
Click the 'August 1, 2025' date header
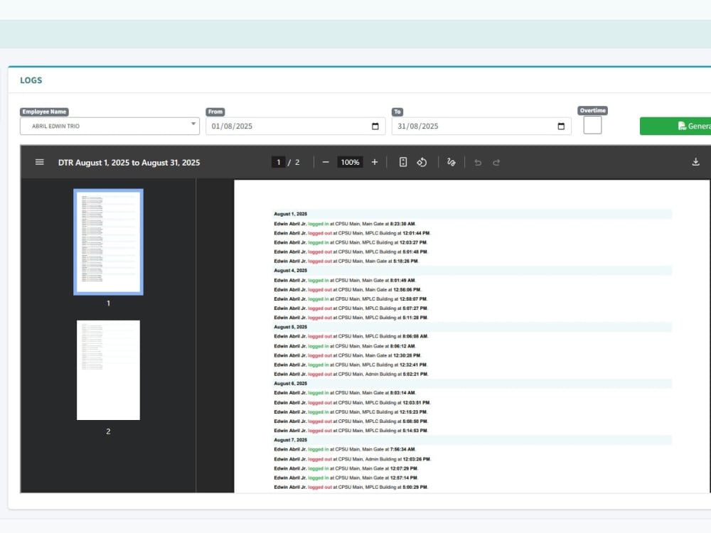point(290,214)
